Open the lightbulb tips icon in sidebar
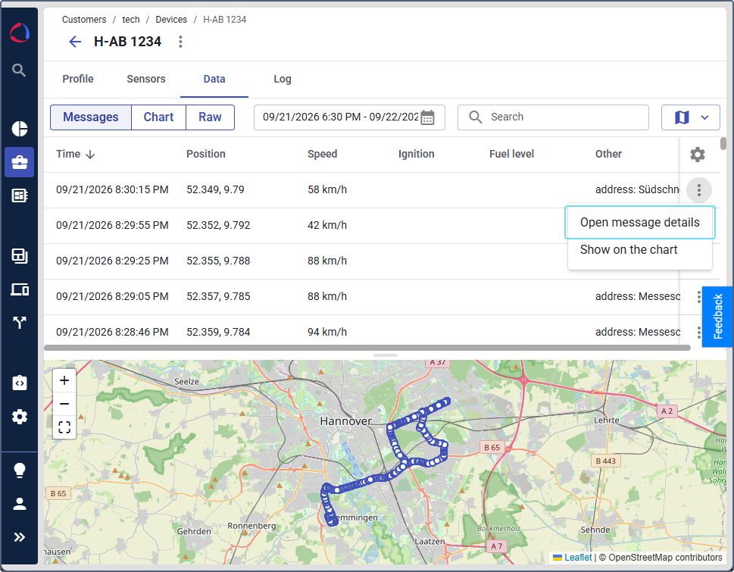Image resolution: width=734 pixels, height=572 pixels. [19, 470]
